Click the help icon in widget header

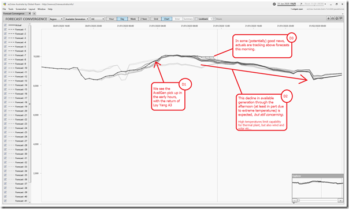point(337,18)
